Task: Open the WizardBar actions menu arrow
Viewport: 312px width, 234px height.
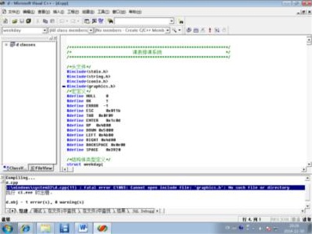Action: pyautogui.click(x=179, y=31)
